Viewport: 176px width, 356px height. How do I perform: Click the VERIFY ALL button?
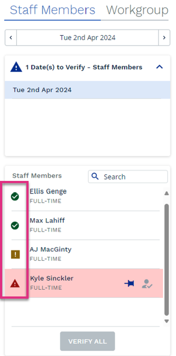point(88,341)
